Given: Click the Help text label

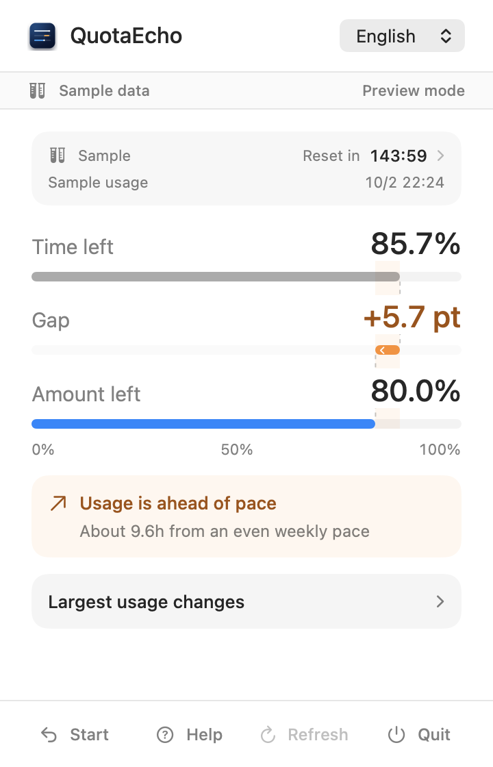Looking at the screenshot, I should tap(205, 735).
